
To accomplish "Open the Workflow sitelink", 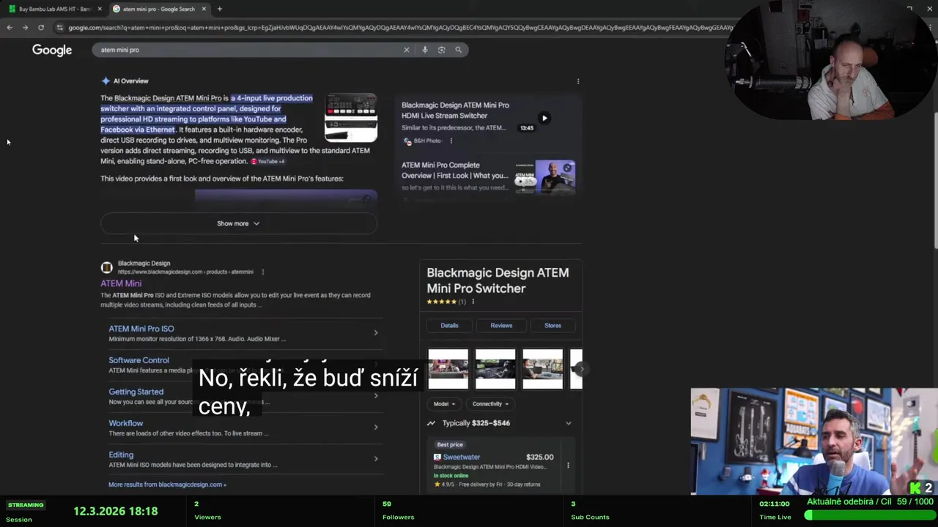I will coord(125,423).
